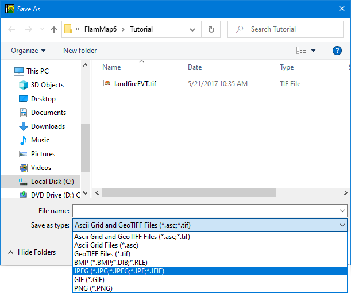Open the Organize menu
This screenshot has height=293, width=351.
28,51
